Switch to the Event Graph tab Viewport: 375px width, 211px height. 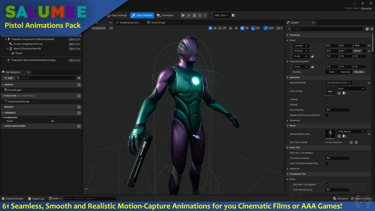(158, 23)
